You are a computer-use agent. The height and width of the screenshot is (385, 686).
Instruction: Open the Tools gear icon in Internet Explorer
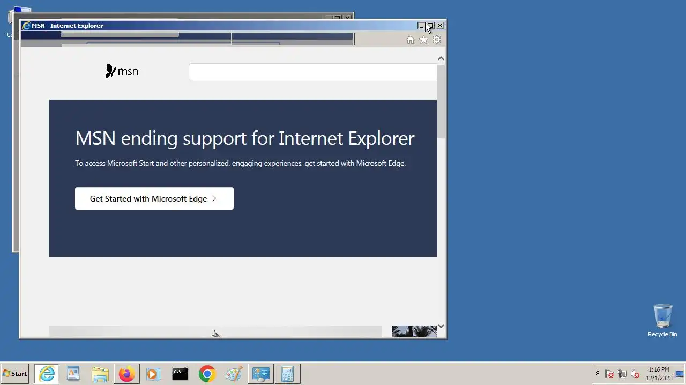[x=437, y=40]
